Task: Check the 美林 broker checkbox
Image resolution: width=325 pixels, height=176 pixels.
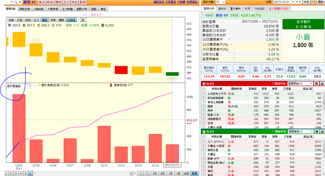Action: 204,111
